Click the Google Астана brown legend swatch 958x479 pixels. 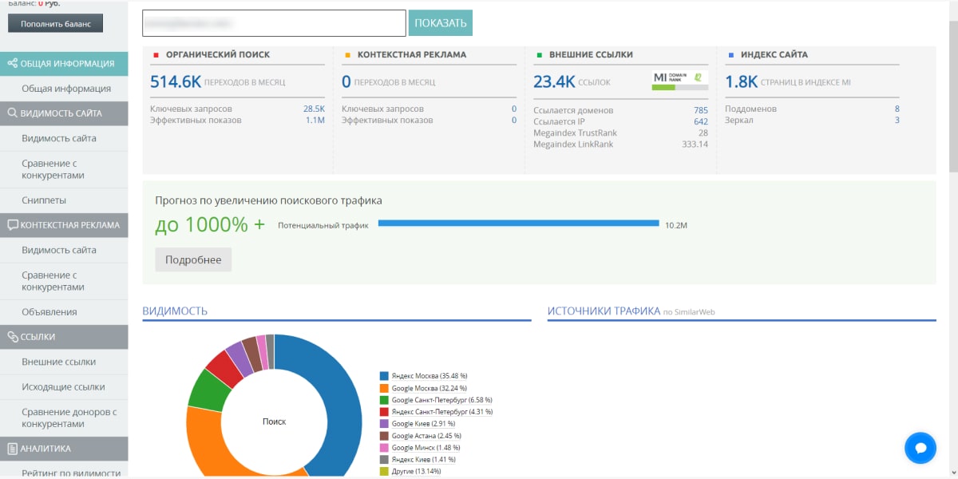point(384,436)
